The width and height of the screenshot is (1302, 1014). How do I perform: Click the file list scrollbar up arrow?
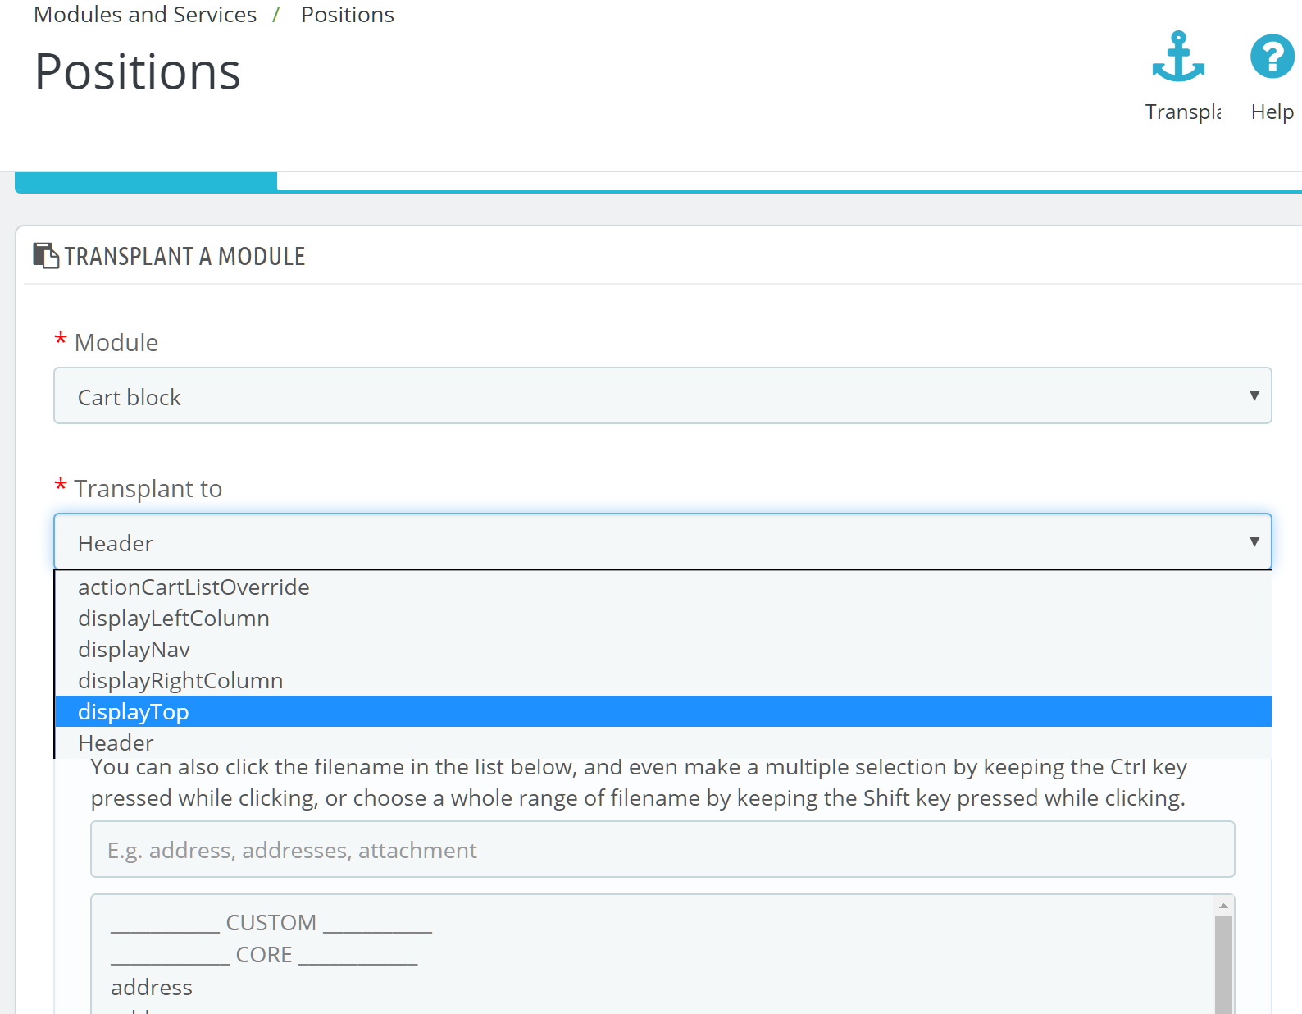[x=1223, y=906]
